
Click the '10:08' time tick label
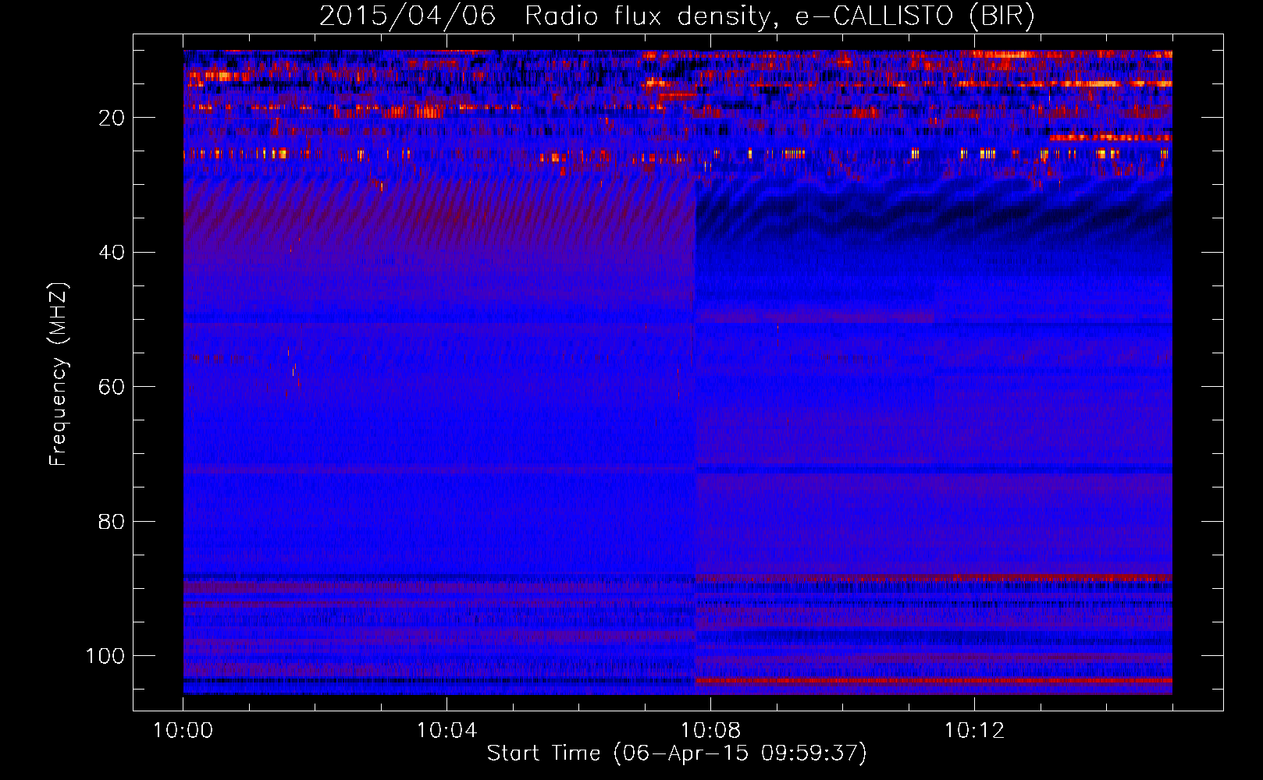pyautogui.click(x=710, y=731)
